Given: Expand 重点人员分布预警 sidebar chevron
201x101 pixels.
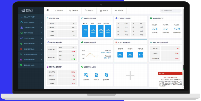Looking at the screenshot, I should (41, 17).
